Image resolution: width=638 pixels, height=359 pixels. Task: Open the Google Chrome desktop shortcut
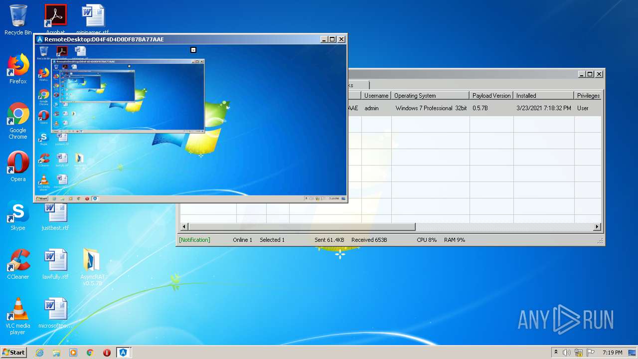(x=18, y=121)
